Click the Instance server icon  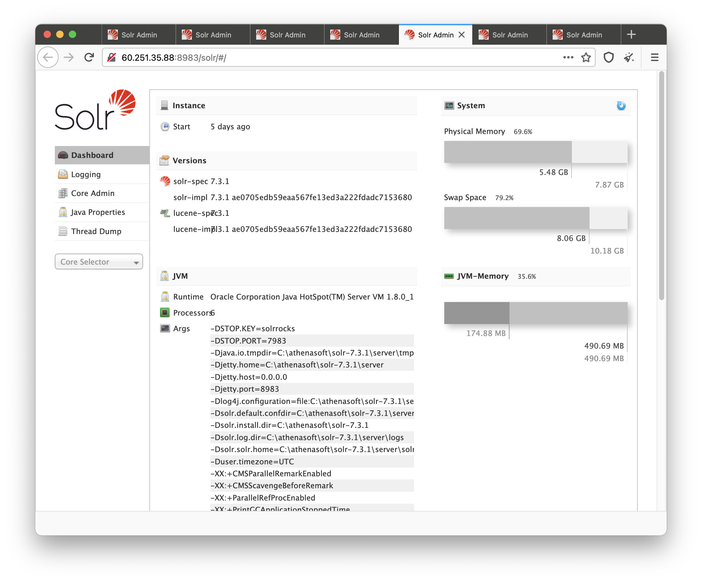tap(164, 105)
